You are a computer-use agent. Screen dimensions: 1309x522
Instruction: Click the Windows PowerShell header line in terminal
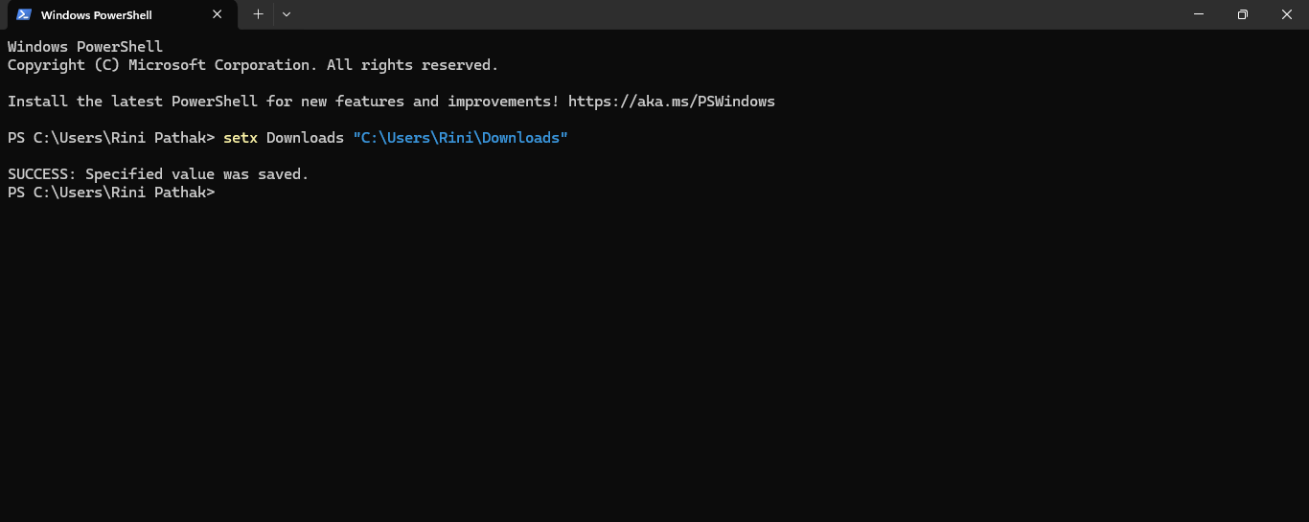[85, 47]
